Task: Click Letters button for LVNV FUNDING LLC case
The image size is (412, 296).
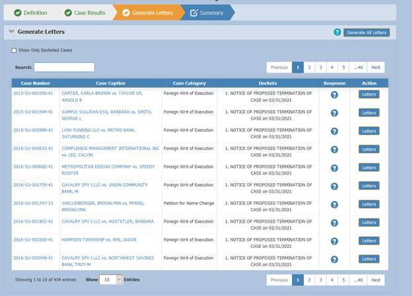Action: tap(369, 131)
